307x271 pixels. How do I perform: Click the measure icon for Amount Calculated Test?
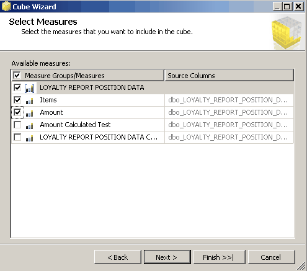(29, 126)
